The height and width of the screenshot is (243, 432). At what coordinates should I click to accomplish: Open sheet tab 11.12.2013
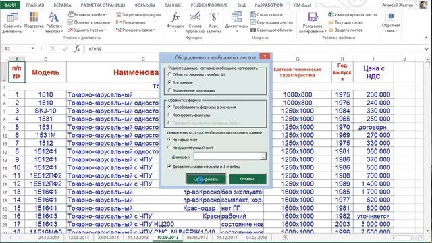138,237
